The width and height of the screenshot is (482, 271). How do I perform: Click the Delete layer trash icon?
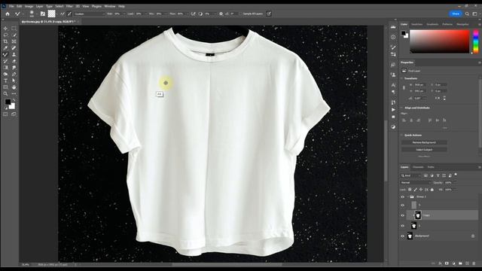pos(474,263)
